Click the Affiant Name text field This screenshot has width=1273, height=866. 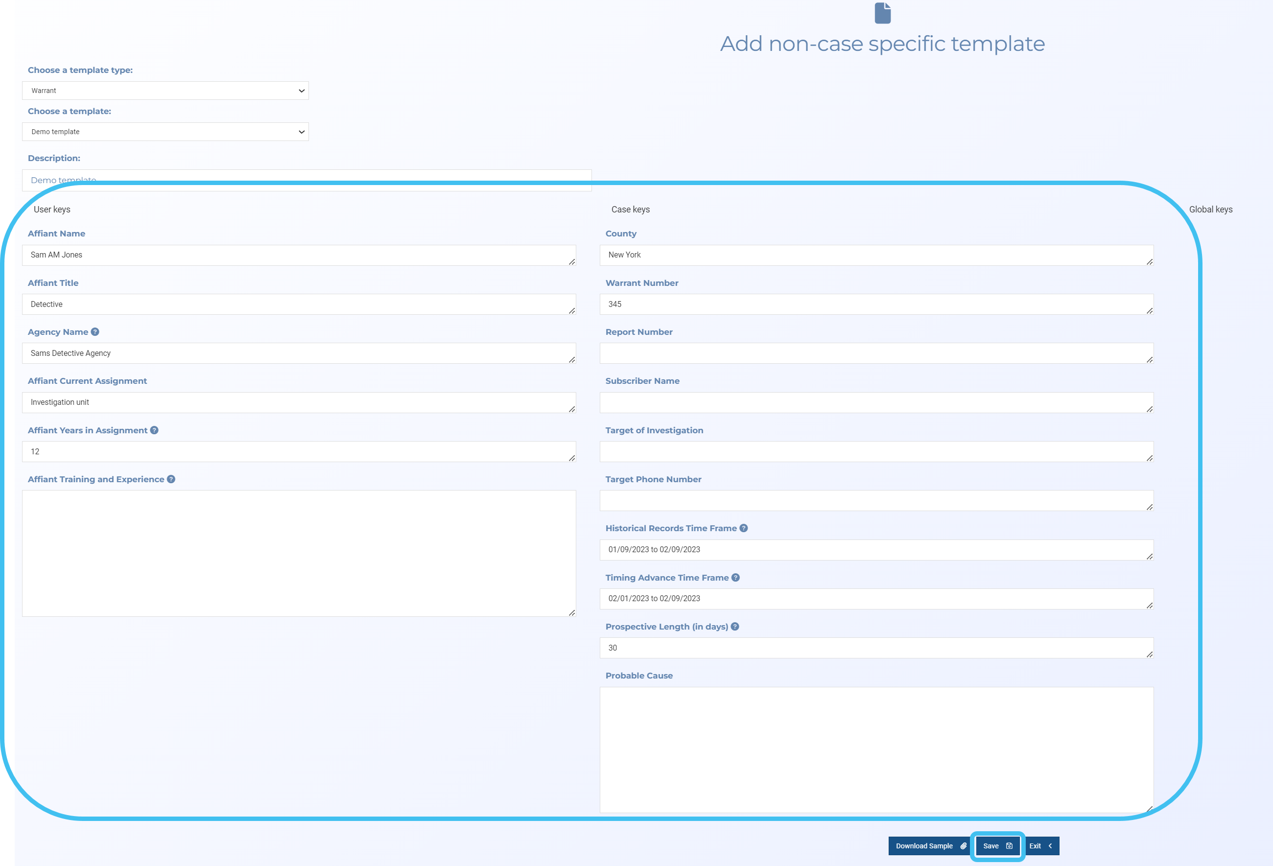pyautogui.click(x=299, y=255)
